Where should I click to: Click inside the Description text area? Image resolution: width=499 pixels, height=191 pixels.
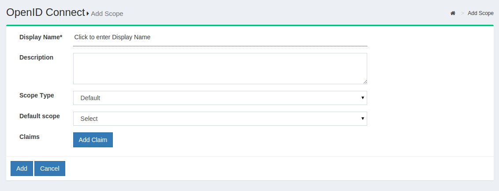click(220, 68)
